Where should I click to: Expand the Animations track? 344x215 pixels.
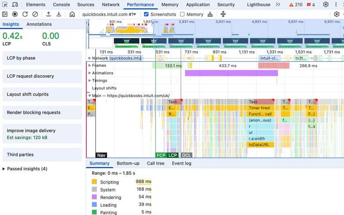90,73
